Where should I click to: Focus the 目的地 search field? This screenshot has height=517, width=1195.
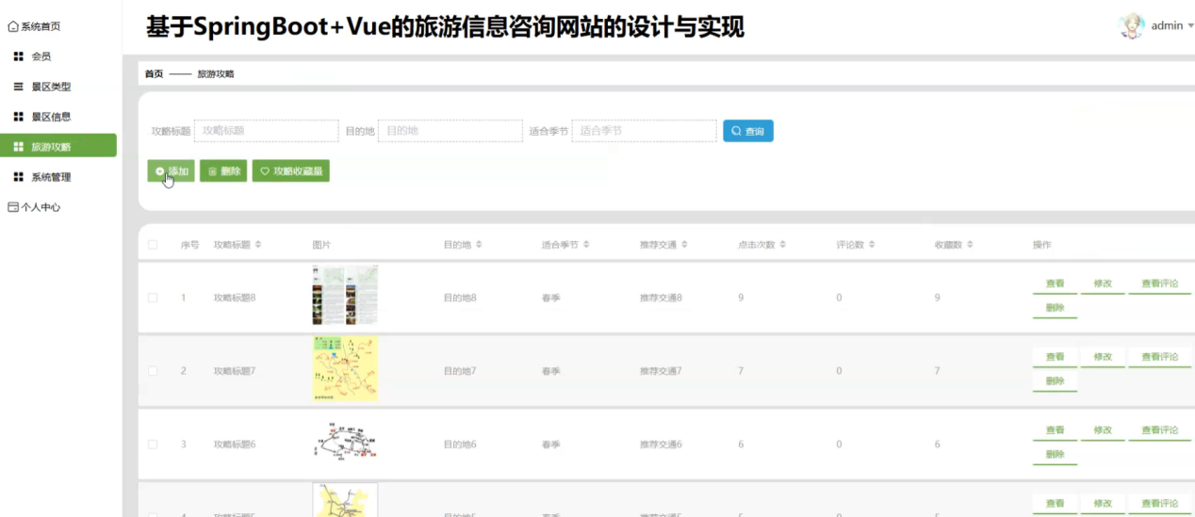[450, 131]
